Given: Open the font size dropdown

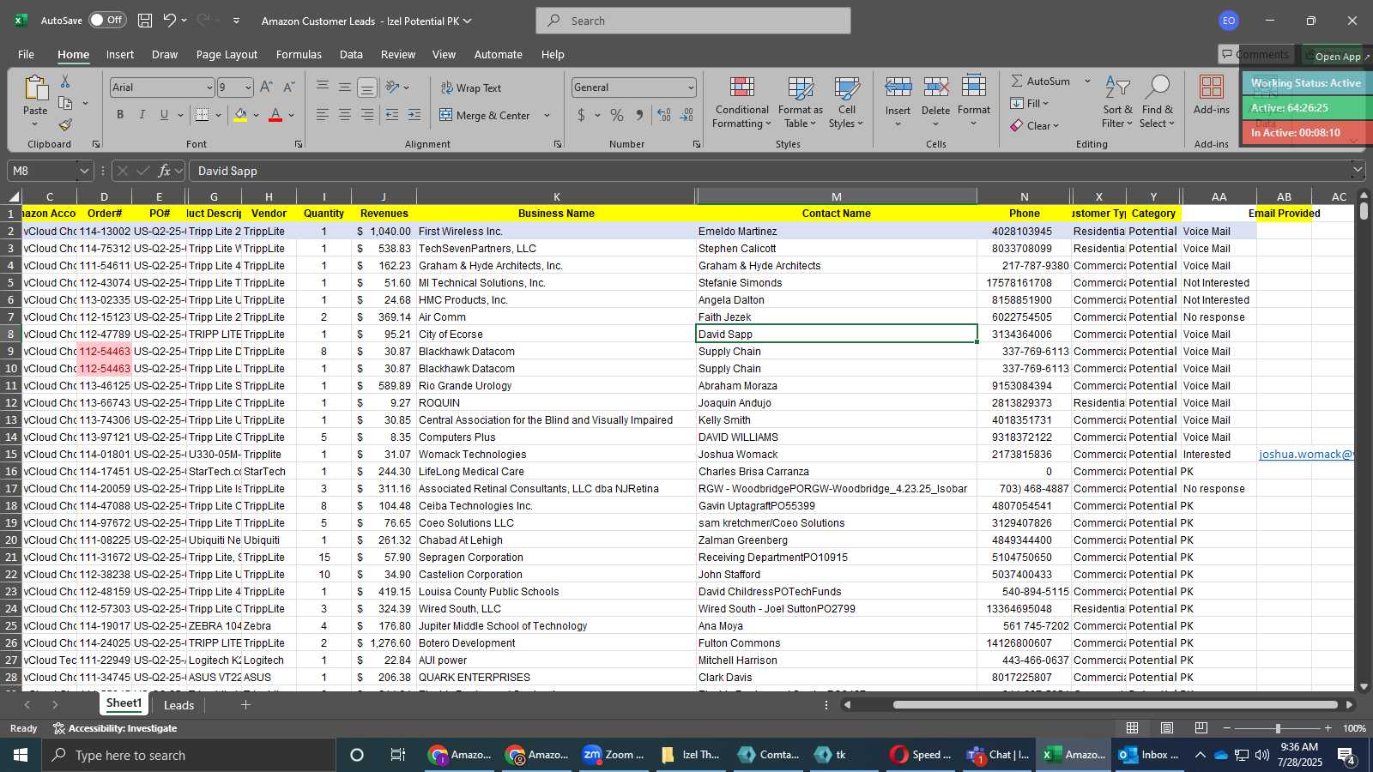Looking at the screenshot, I should (248, 87).
